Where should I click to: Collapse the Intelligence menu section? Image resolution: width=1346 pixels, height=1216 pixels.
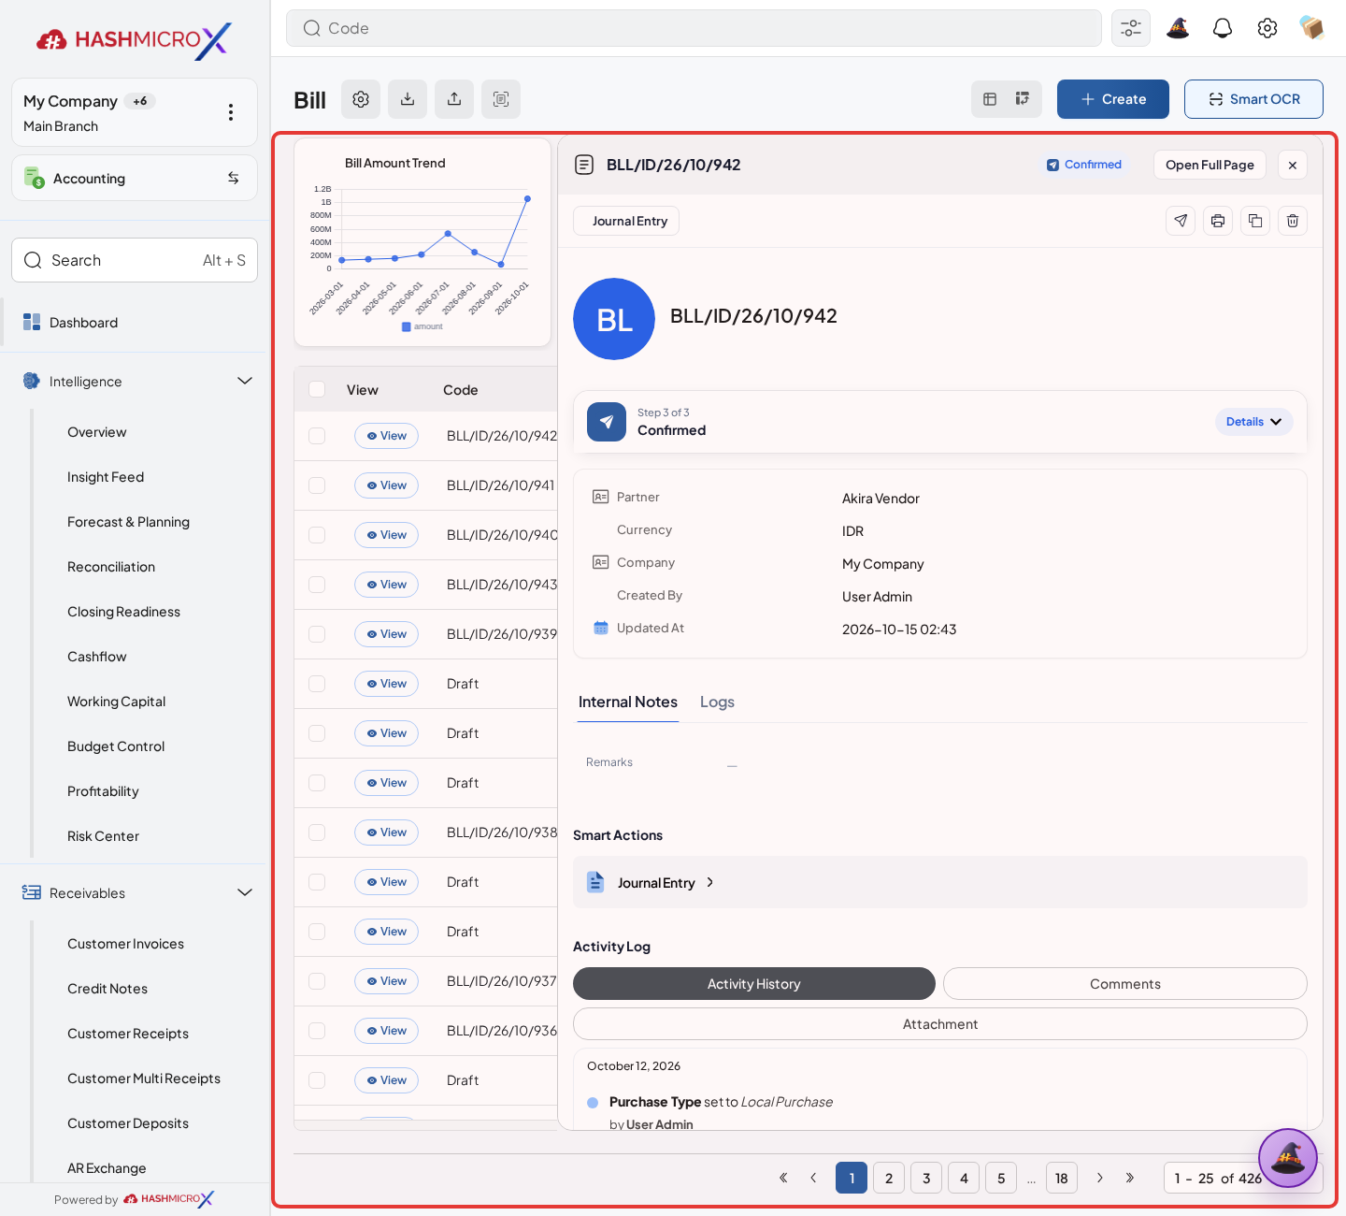click(x=245, y=381)
